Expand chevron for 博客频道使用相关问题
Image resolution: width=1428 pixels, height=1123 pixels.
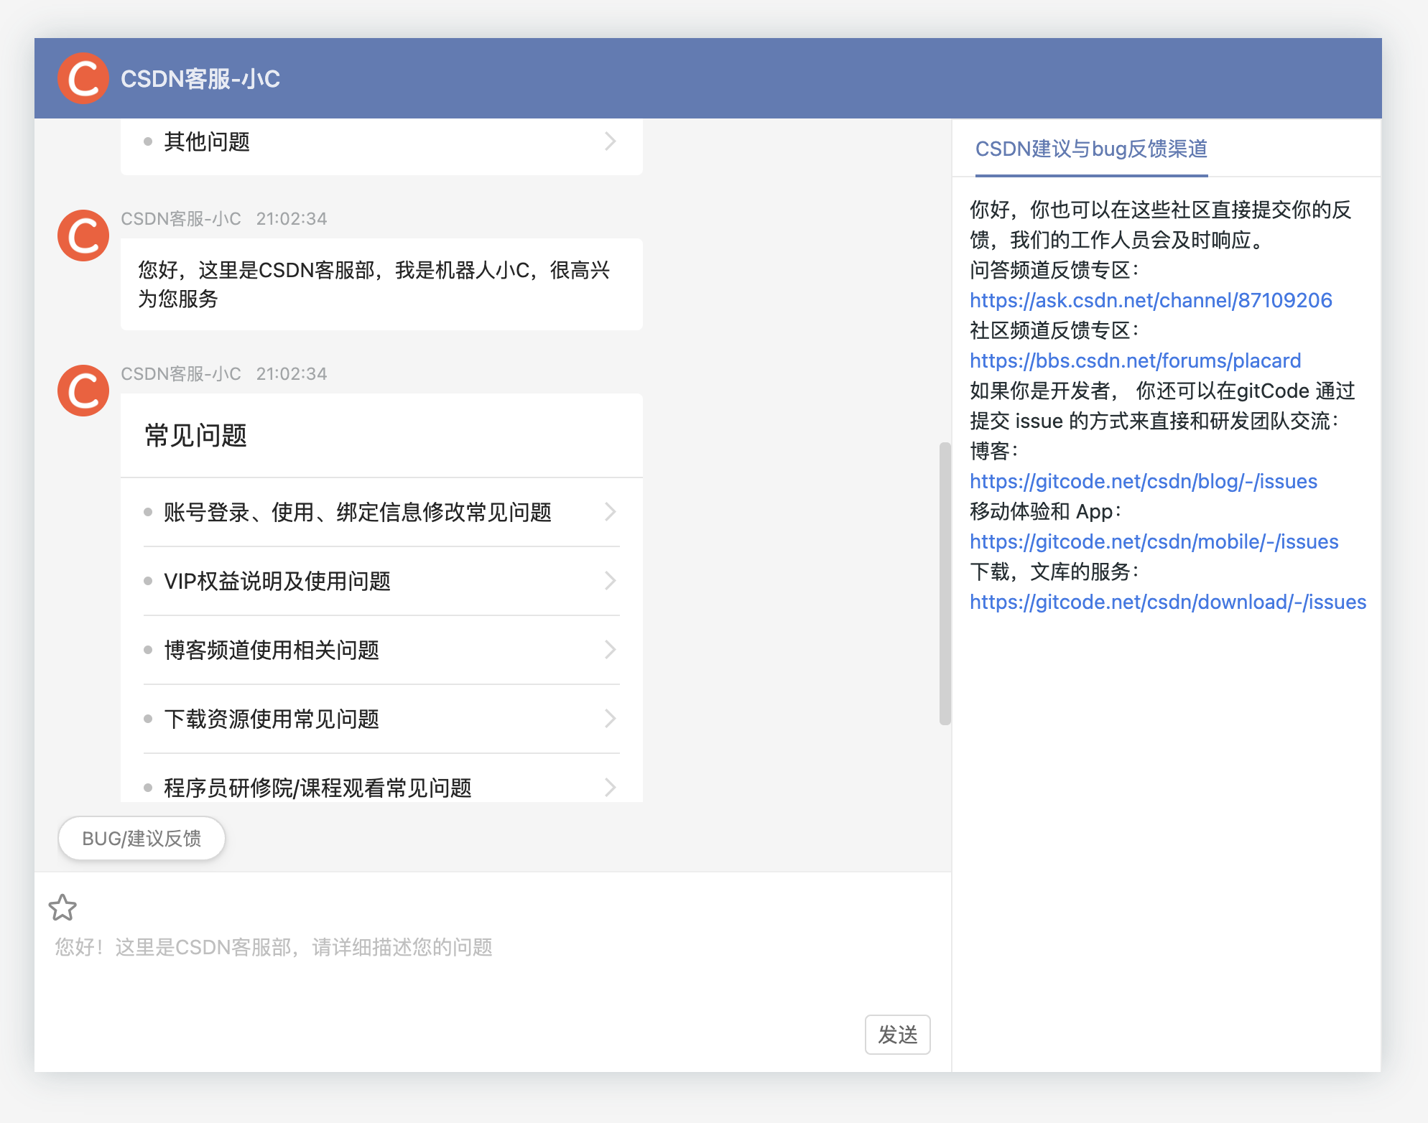pyautogui.click(x=610, y=650)
